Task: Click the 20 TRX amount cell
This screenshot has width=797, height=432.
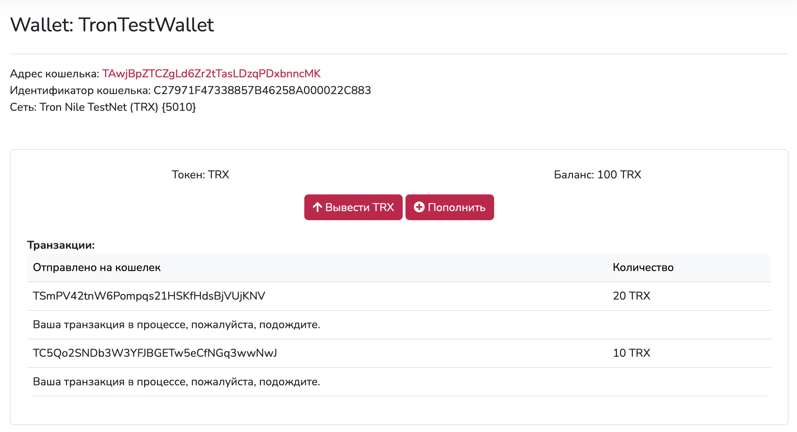Action: [x=632, y=296]
